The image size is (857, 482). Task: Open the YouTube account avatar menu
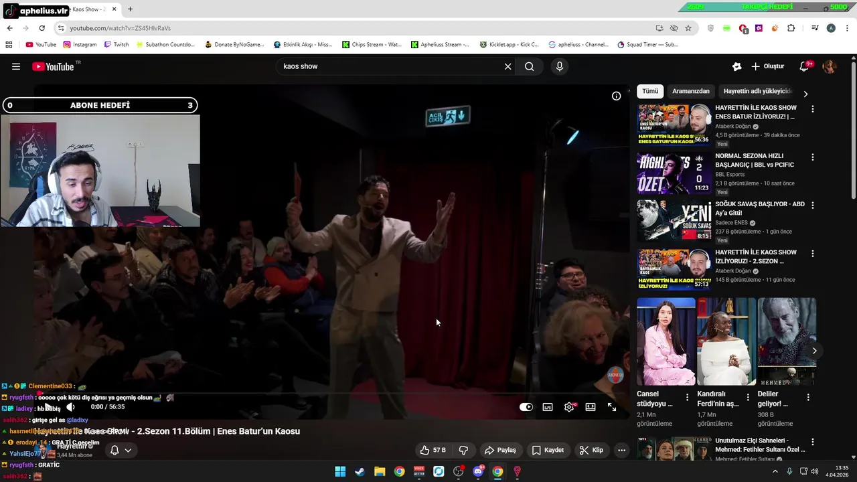coord(830,66)
